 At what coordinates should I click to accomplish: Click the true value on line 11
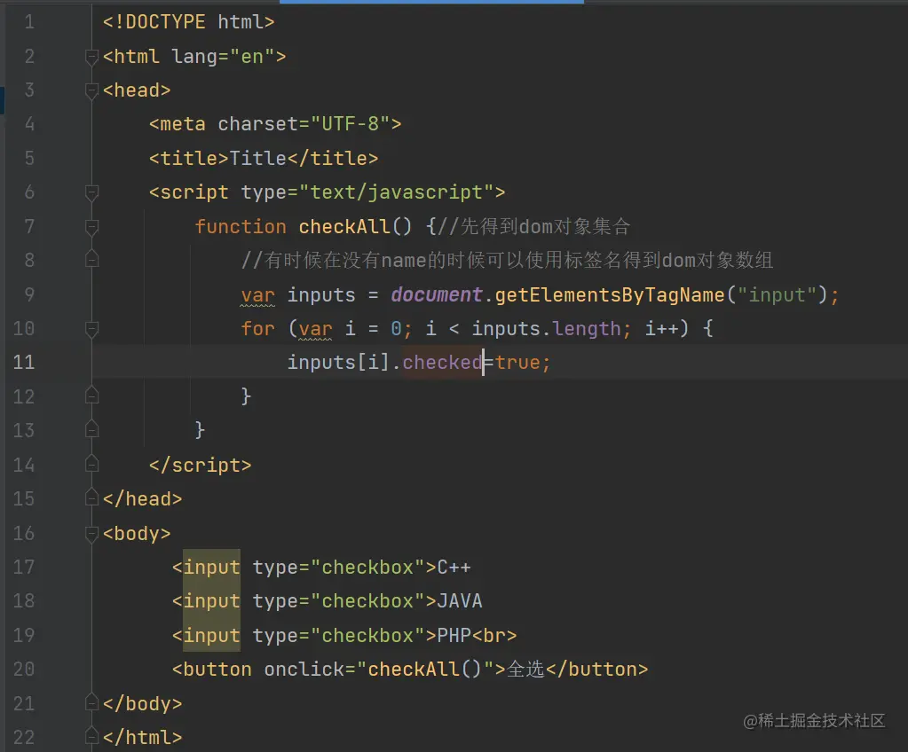tap(517, 363)
